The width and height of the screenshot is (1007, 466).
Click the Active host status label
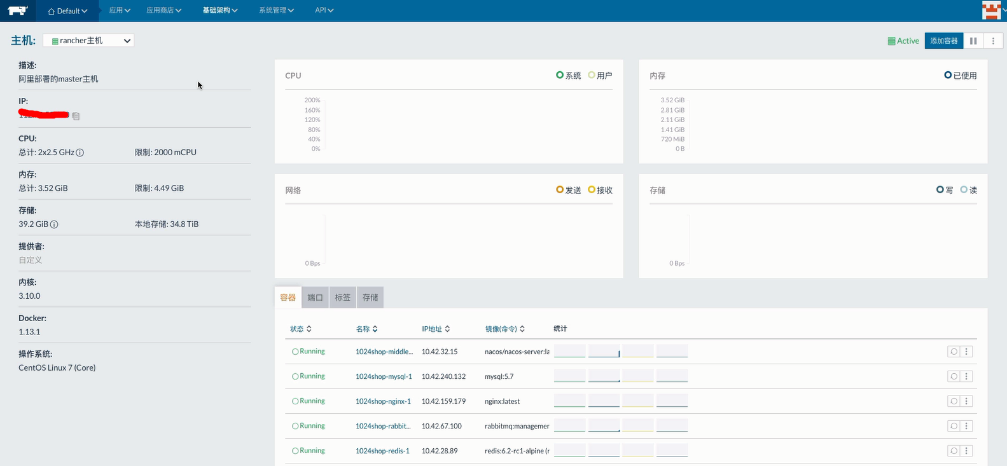point(903,41)
